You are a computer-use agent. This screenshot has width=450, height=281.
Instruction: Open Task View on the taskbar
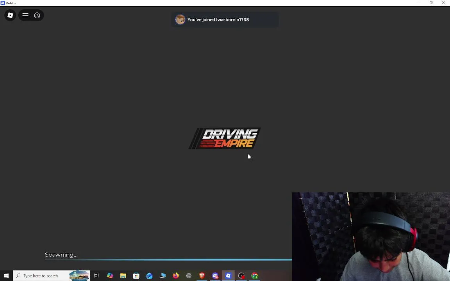pyautogui.click(x=96, y=276)
